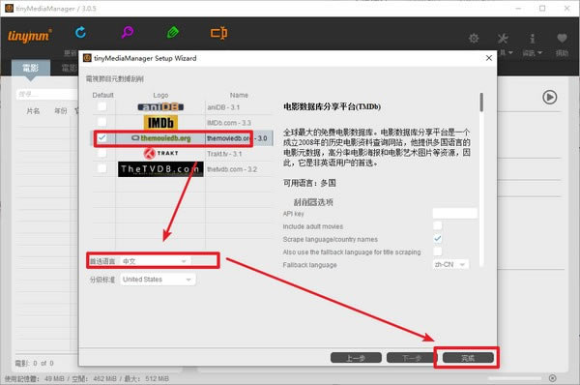Click the green pencil edit icon
Image resolution: width=580 pixels, height=385 pixels.
click(173, 33)
